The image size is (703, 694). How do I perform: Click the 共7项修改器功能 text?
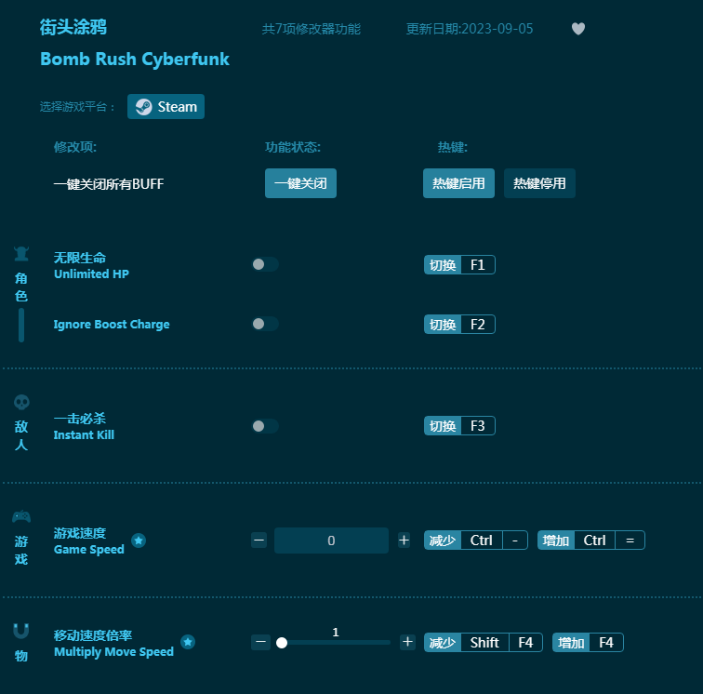(312, 29)
